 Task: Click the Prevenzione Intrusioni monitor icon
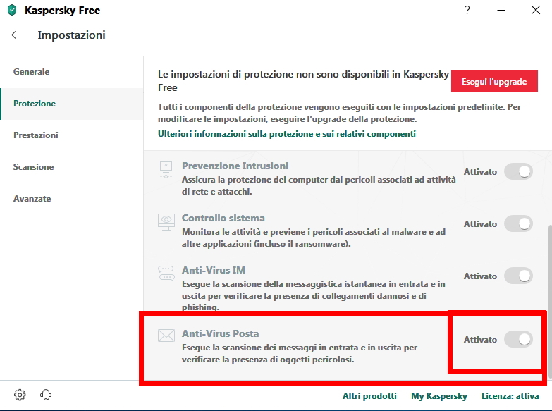[x=166, y=169]
